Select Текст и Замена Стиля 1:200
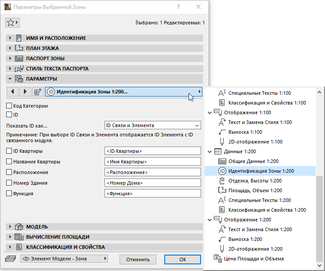325x271 pixels. tap(260, 229)
